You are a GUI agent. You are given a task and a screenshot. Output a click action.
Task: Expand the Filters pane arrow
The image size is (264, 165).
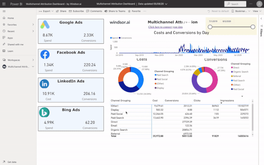[261, 19]
